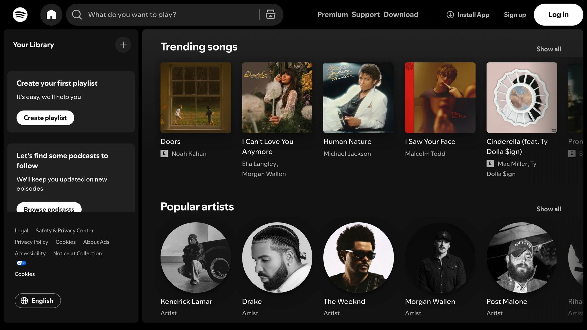Image resolution: width=587 pixels, height=330 pixels.
Task: Click the Install App download icon
Action: [450, 15]
